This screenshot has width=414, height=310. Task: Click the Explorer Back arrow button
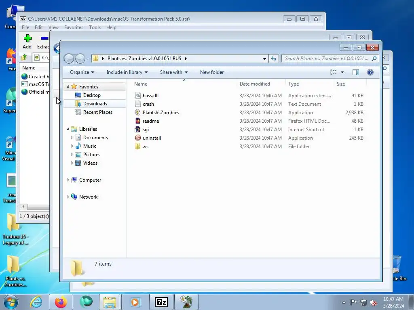click(69, 59)
